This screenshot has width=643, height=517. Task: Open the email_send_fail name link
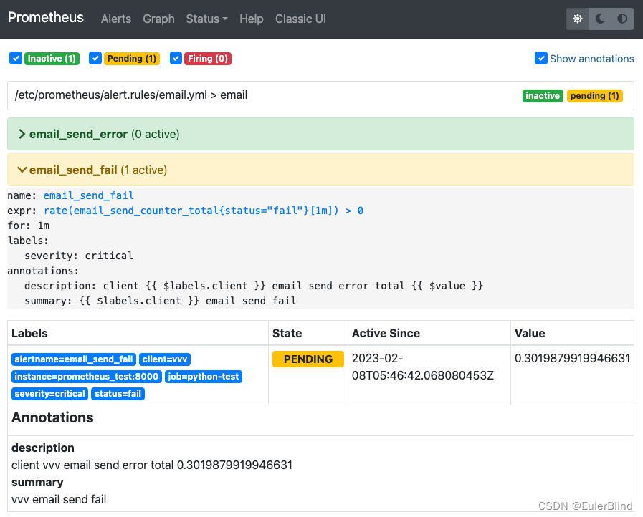click(x=89, y=195)
